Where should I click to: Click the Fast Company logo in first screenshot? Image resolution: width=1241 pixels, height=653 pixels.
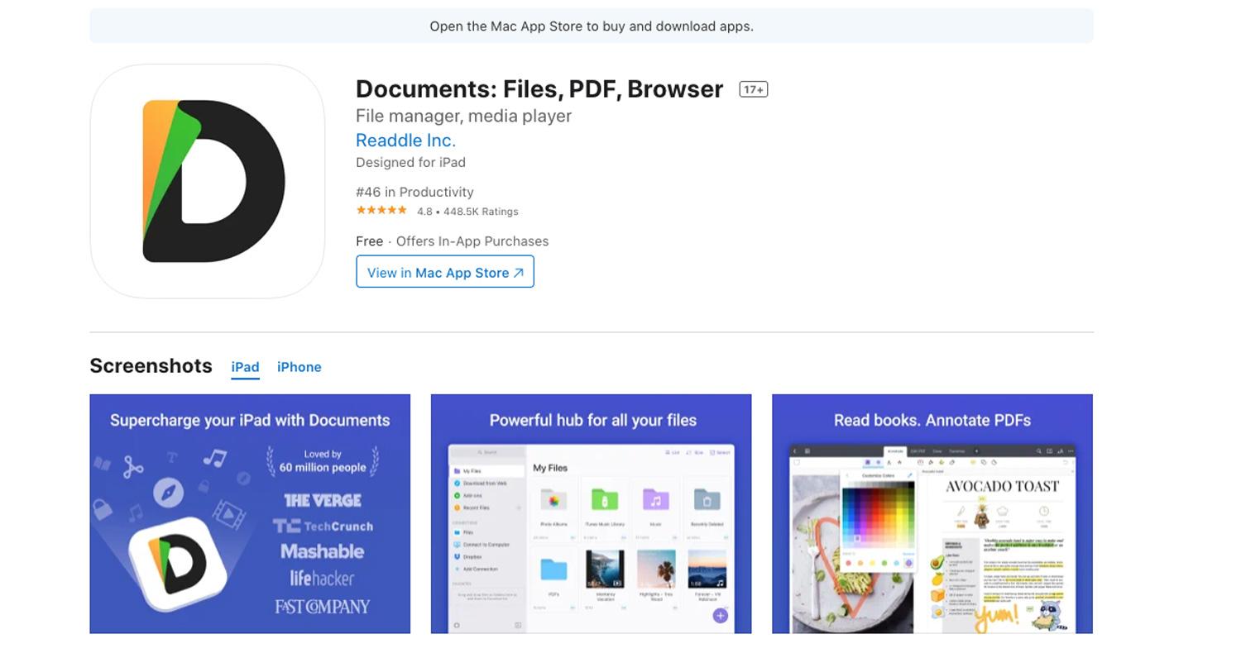pos(323,607)
